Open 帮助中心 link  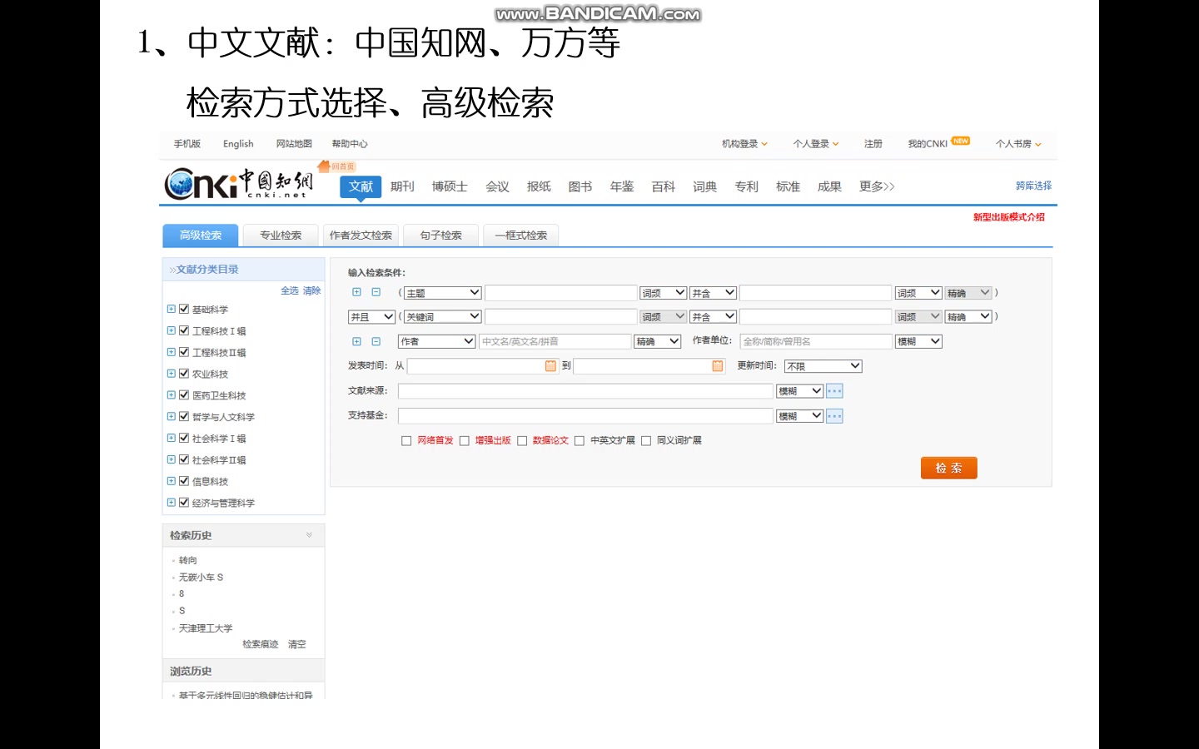point(350,144)
